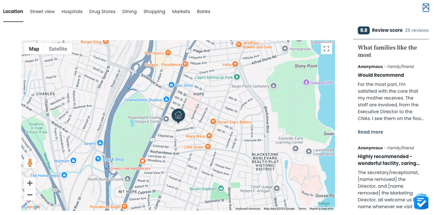The width and height of the screenshot is (434, 215).
Task: Open the Providence Bagel restaurant pin
Action: 124,206
